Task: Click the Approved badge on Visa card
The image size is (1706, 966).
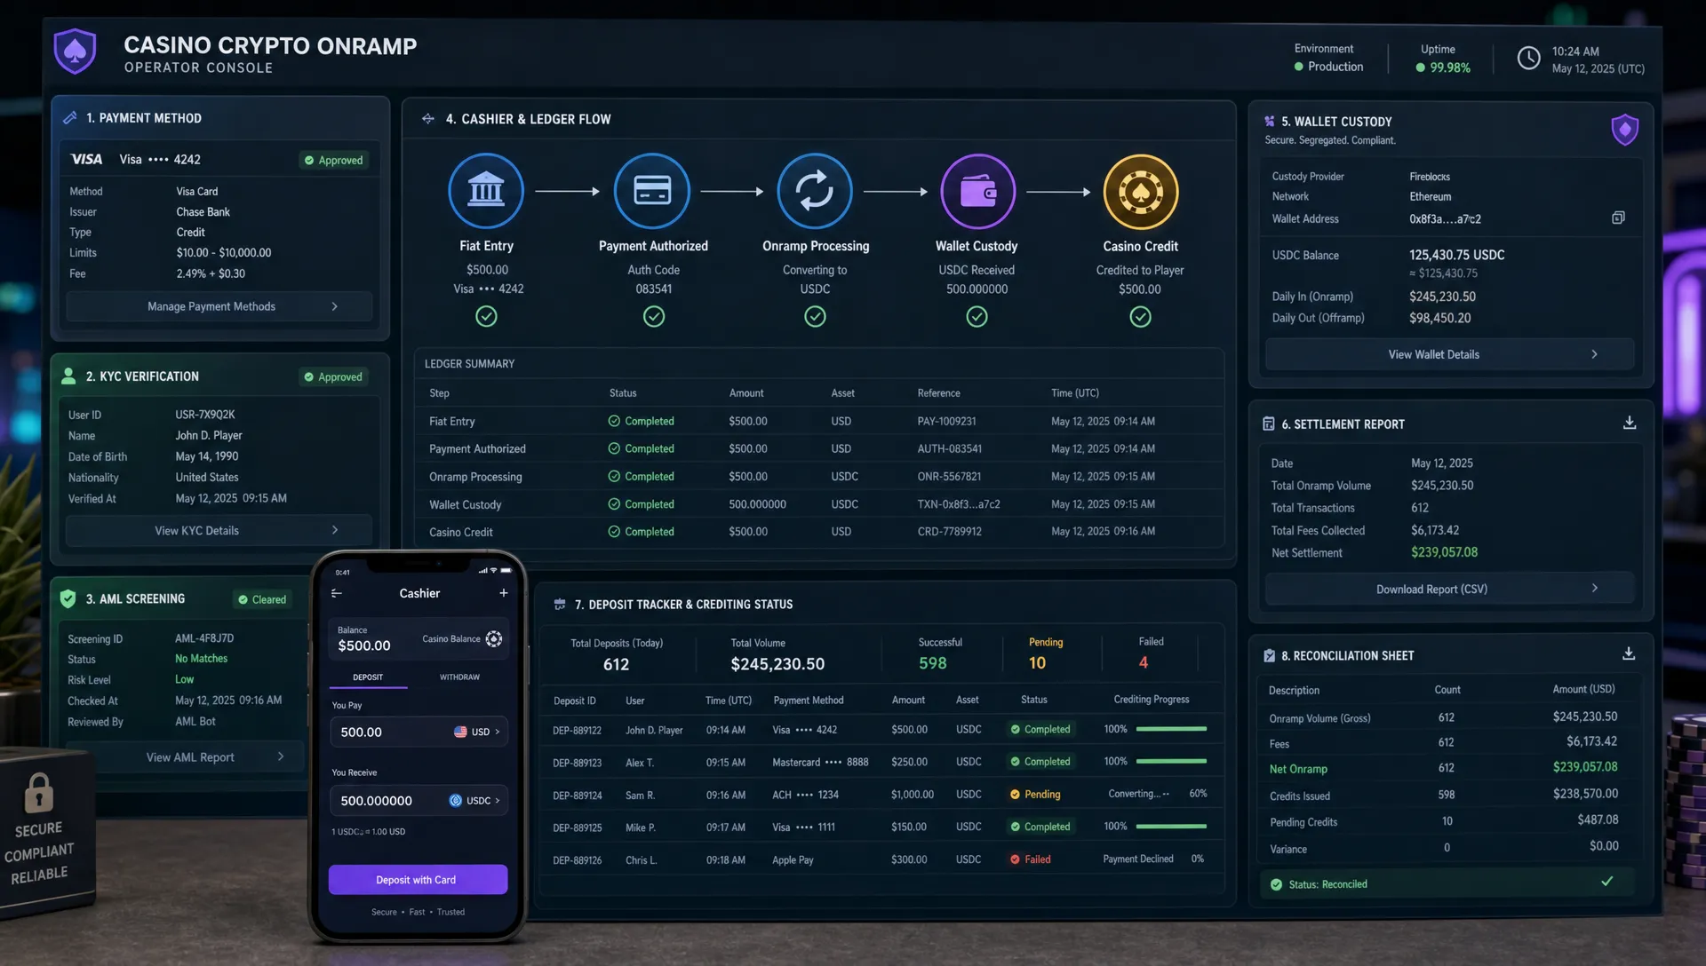Action: [x=334, y=160]
